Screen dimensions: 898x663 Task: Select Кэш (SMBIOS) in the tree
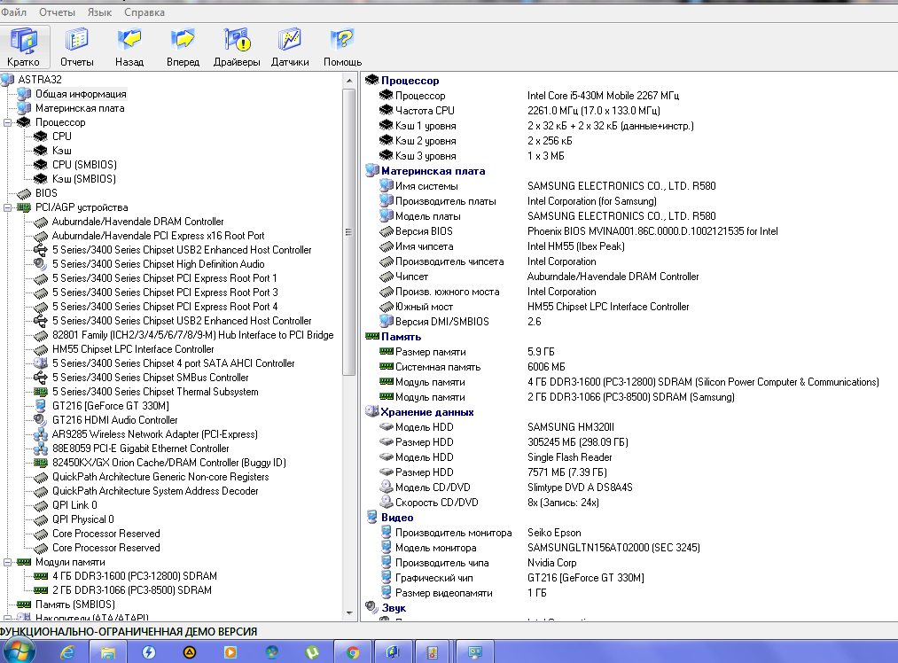coord(84,179)
